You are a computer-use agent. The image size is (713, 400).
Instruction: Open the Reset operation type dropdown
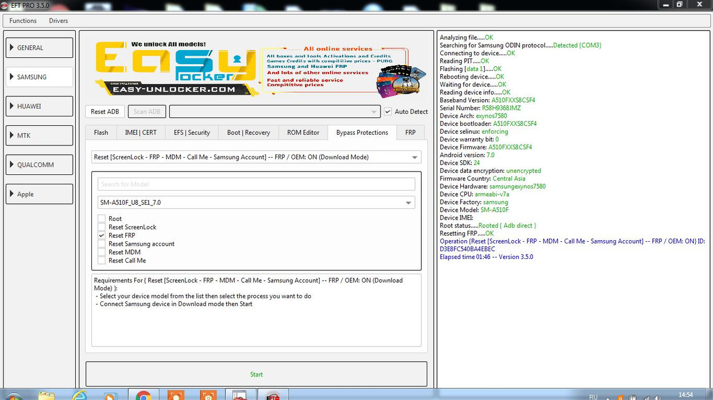(256, 157)
